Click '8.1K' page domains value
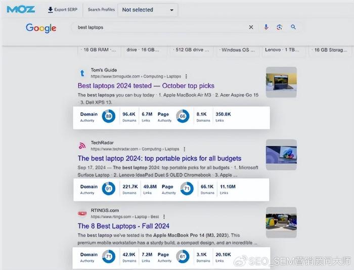The height and width of the screenshot is (270, 354). [x=201, y=114]
